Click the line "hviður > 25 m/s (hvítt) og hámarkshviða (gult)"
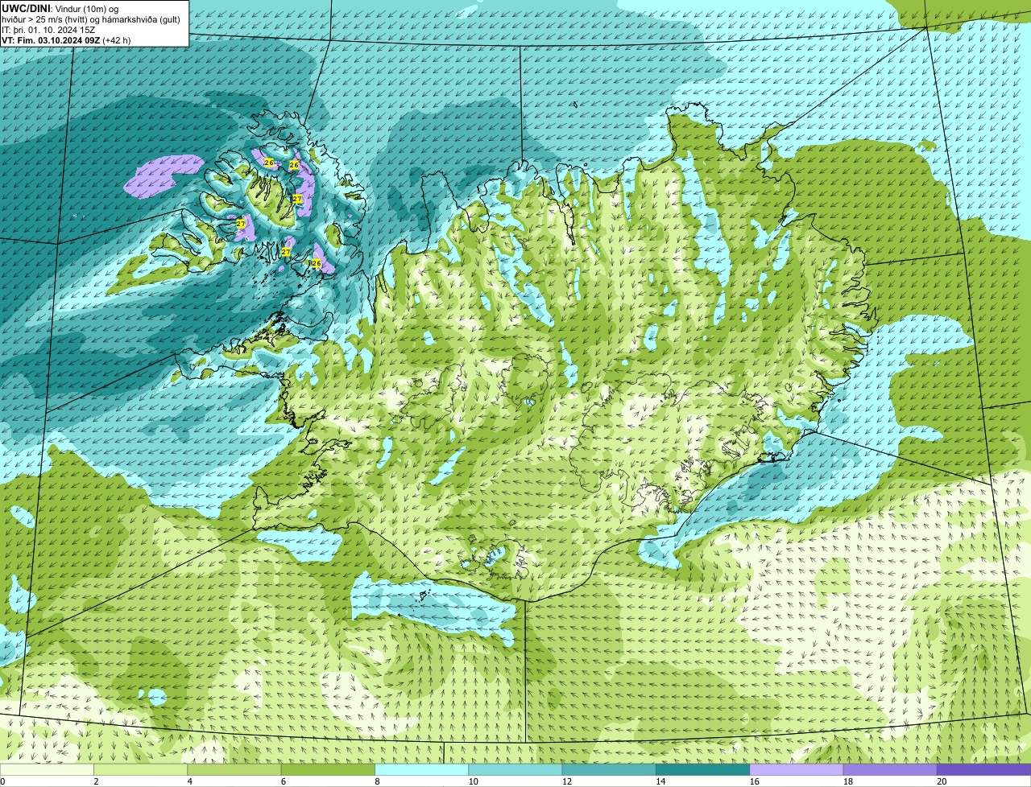This screenshot has height=787, width=1031. tap(91, 19)
